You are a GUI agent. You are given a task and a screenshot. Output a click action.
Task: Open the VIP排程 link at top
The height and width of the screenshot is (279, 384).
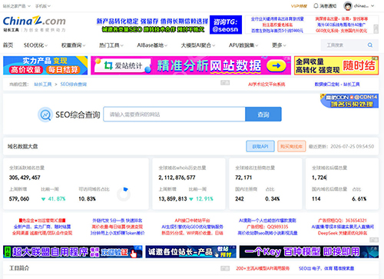click(299, 6)
